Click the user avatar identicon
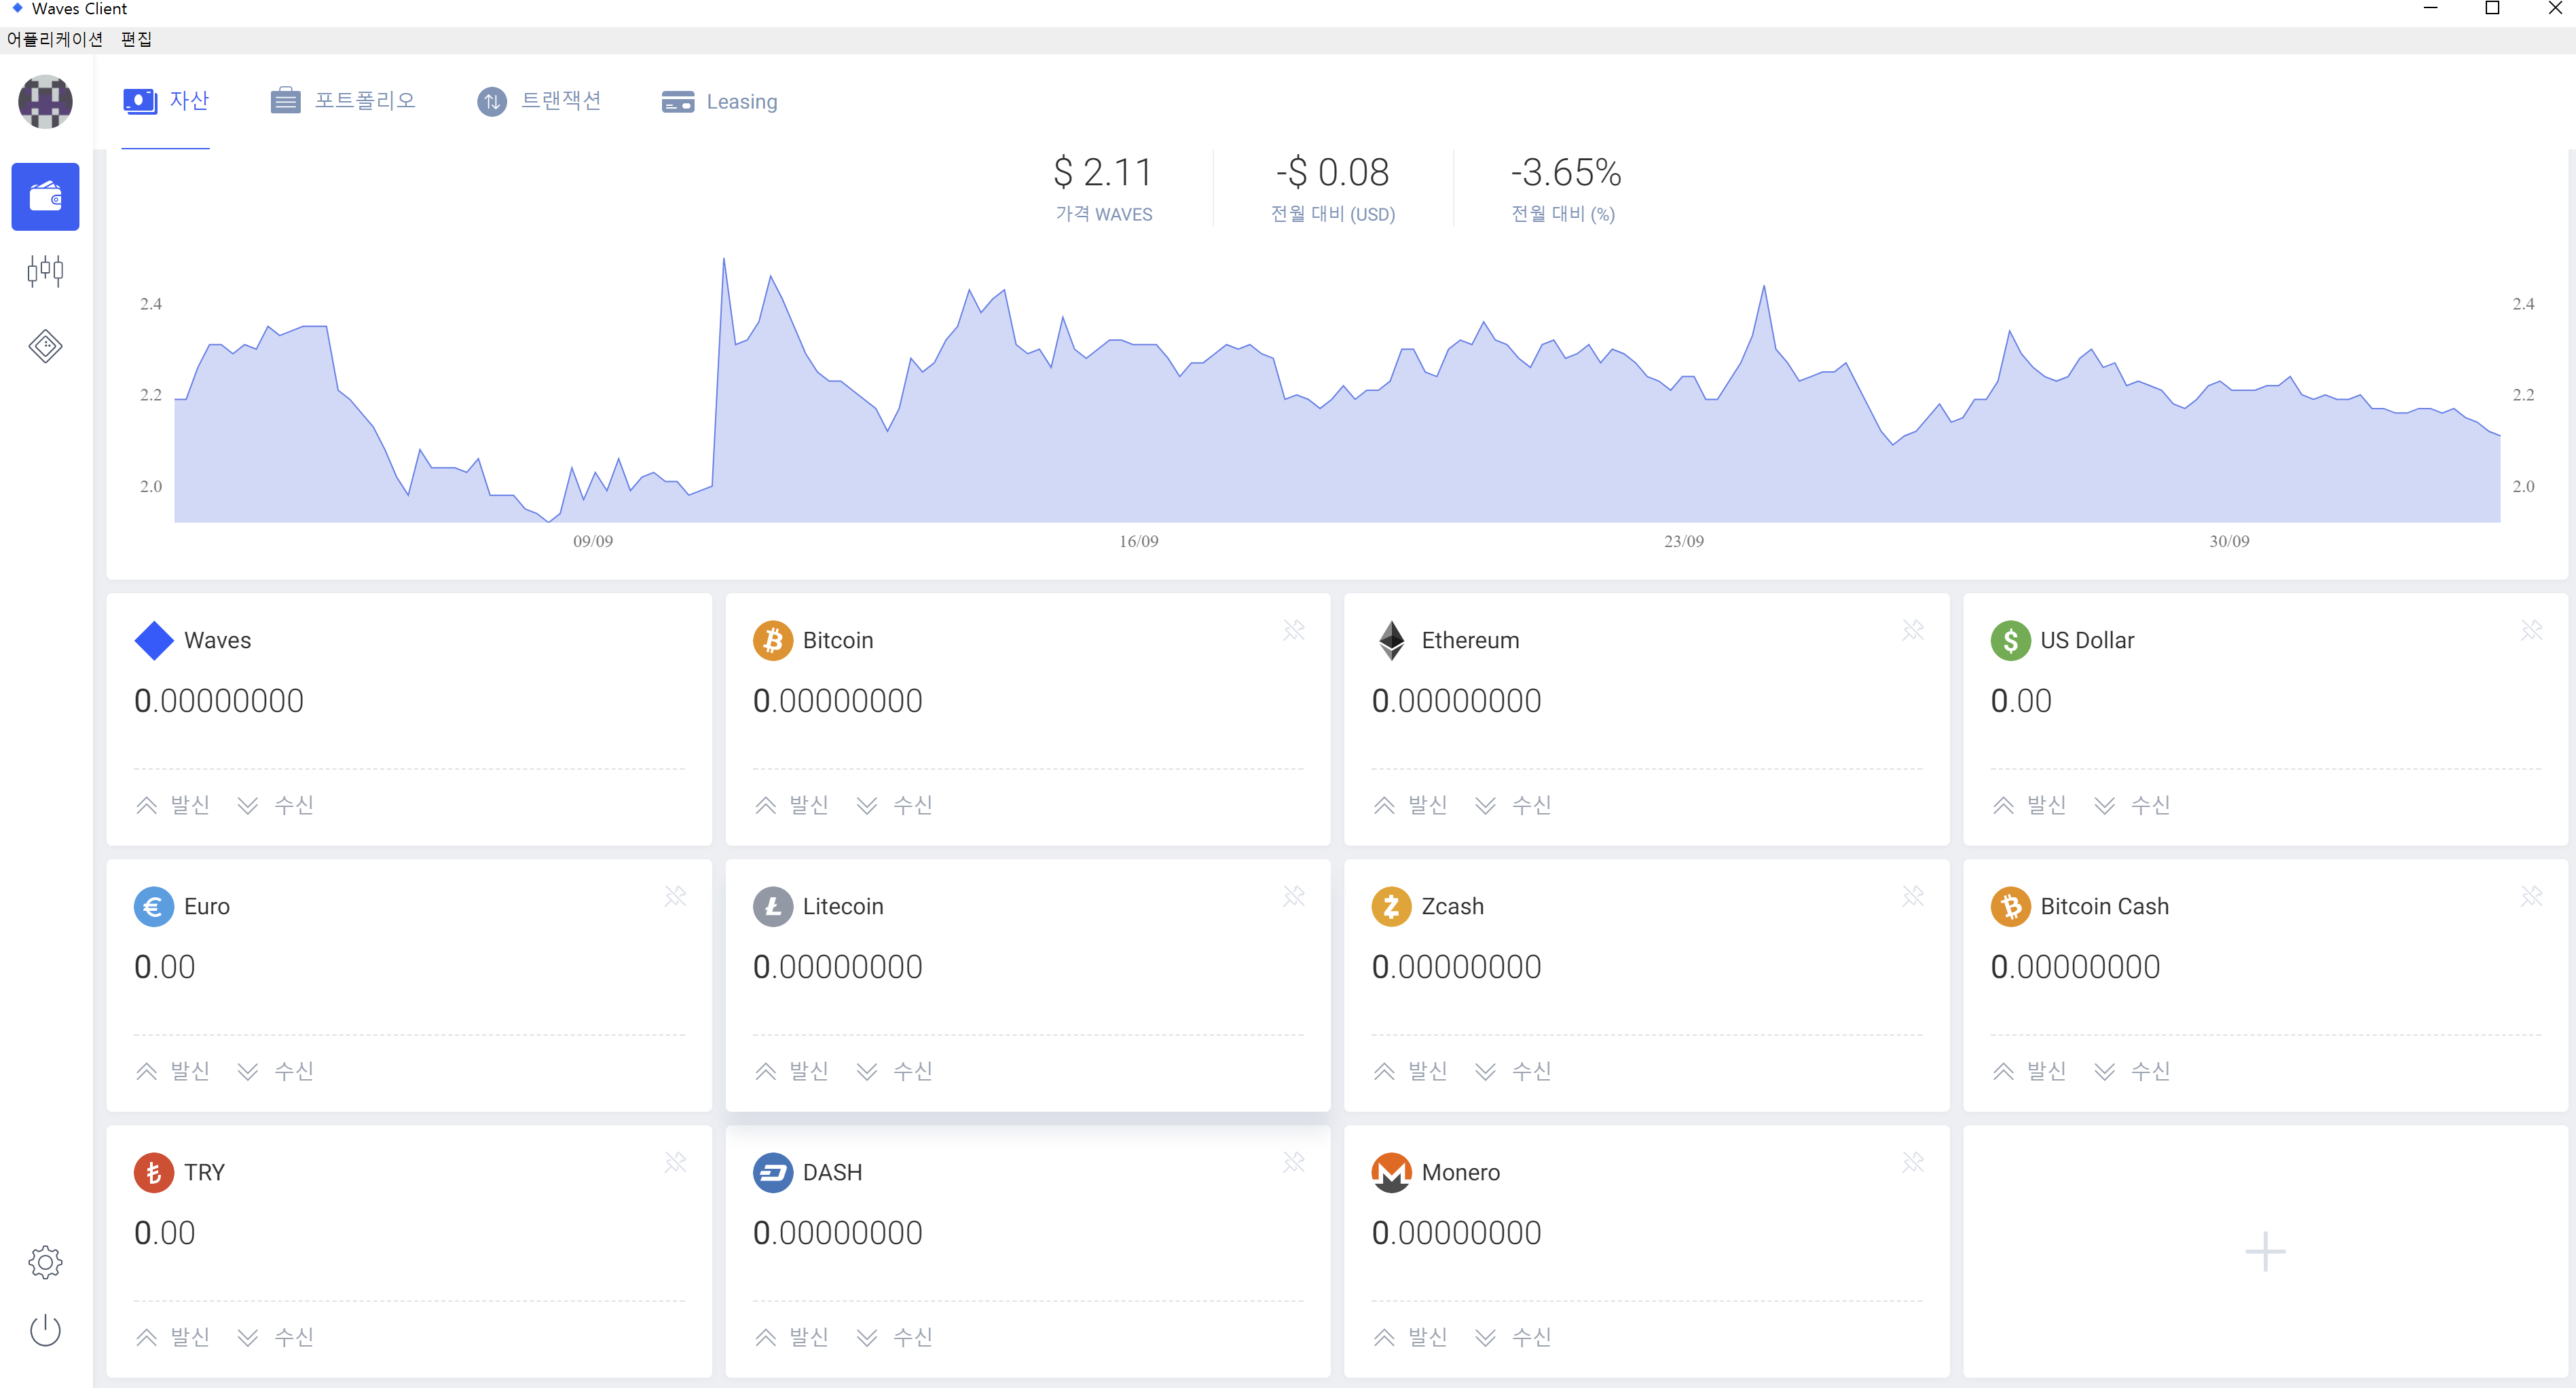The height and width of the screenshot is (1388, 2576). click(45, 101)
